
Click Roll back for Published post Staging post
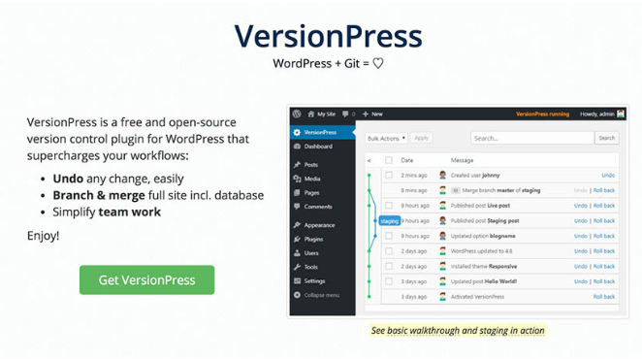pos(604,220)
